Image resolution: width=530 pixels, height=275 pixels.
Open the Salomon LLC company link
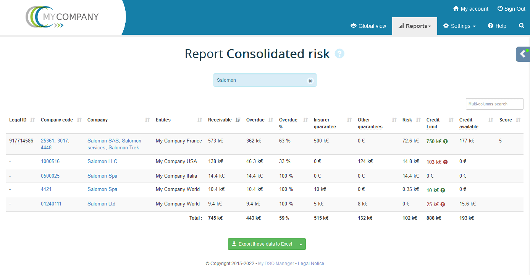point(102,161)
